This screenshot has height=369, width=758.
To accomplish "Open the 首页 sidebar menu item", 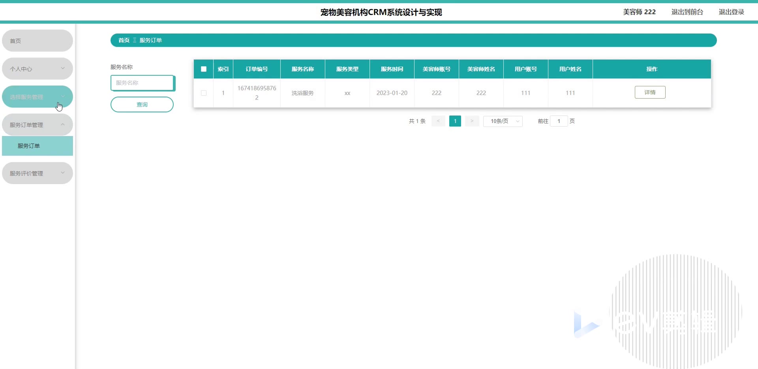I will pos(38,41).
